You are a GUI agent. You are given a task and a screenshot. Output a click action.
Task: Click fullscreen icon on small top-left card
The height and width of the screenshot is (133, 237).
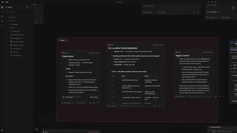click(36, 22)
